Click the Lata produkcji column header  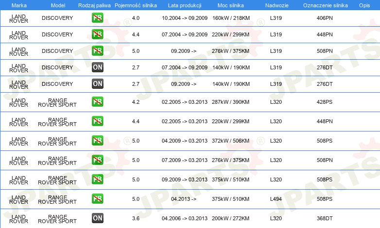185,5
